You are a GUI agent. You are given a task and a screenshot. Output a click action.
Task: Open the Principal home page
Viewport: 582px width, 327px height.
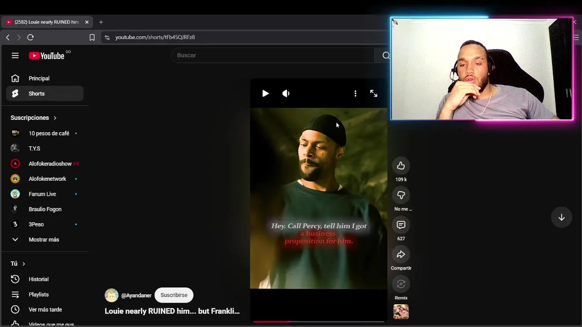(45, 79)
